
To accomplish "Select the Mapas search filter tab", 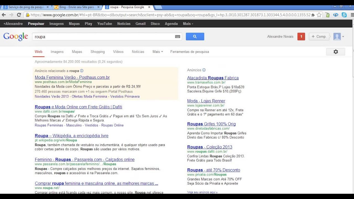I will pyautogui.click(x=77, y=52).
